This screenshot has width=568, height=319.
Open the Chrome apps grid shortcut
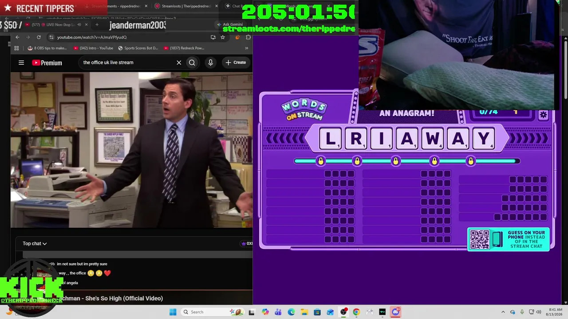[x=16, y=48]
